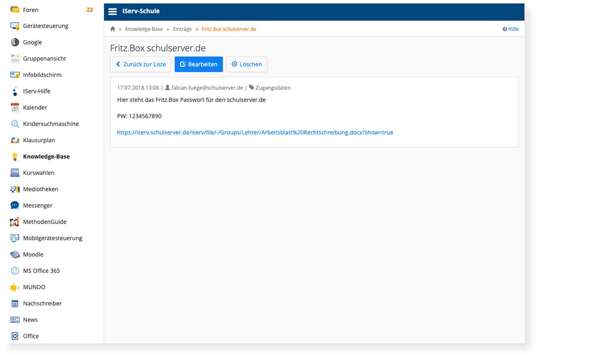Open the Messenger chat bubble icon

15,206
